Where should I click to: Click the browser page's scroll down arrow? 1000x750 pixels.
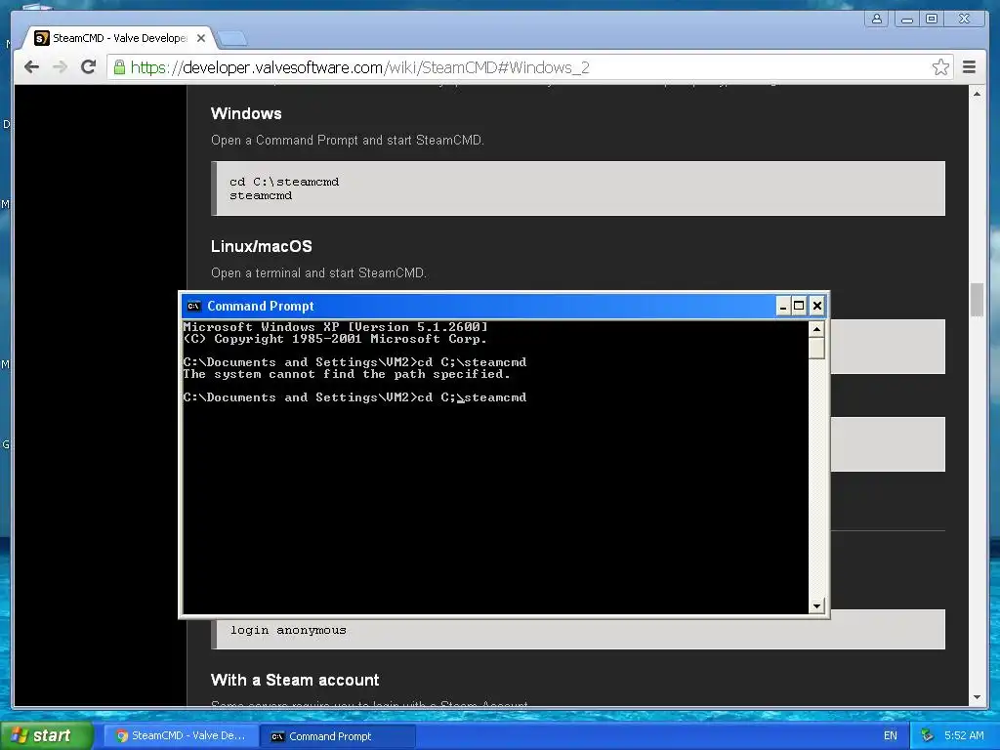pos(977,697)
